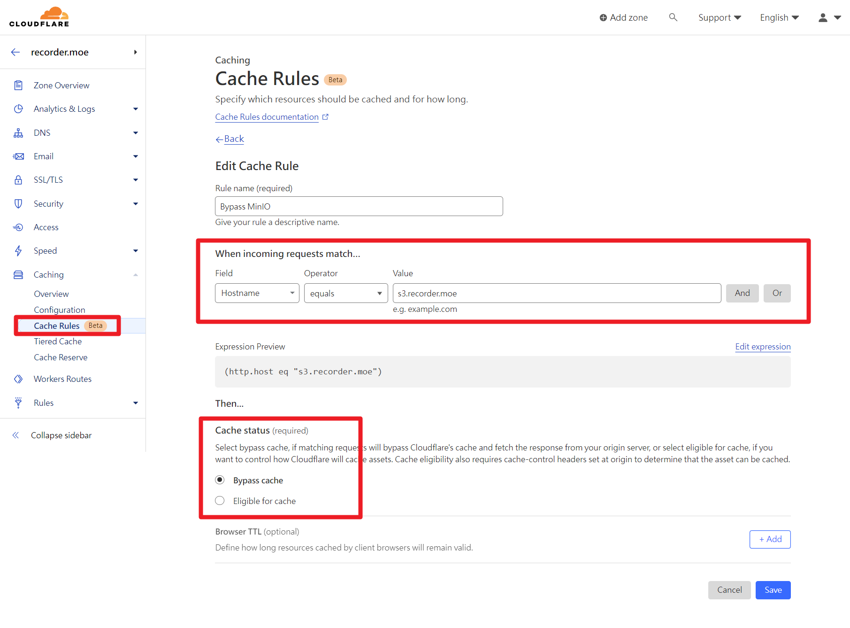Screen dimensions: 850x628
Task: Open the equals operator dropdown
Action: point(345,293)
